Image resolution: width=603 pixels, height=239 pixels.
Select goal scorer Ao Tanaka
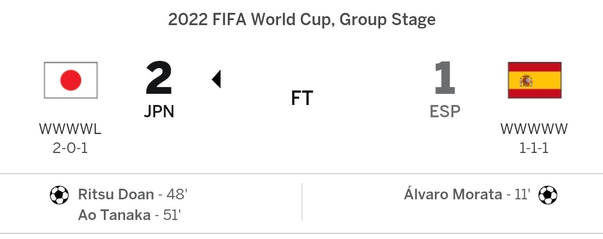[x=114, y=215]
